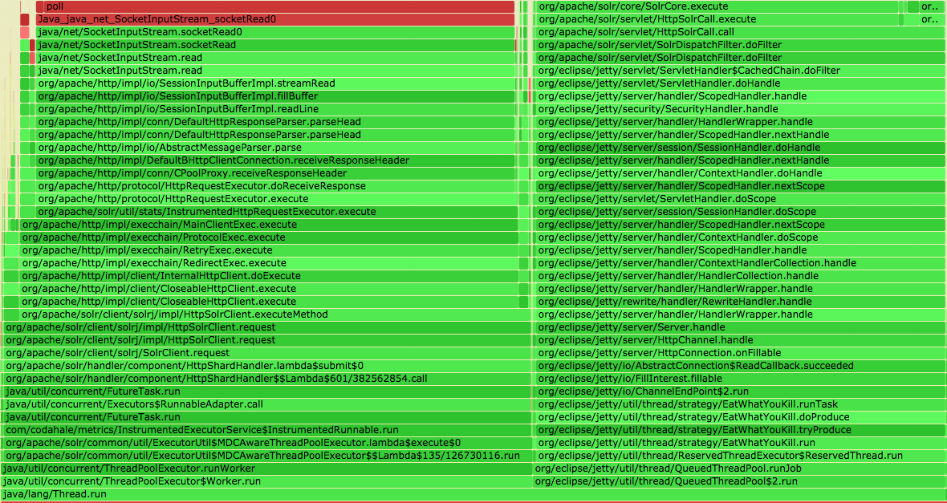Open ServletHandler$CachedChain.doFilter frame
Image resolution: width=947 pixels, height=503 pixels.
click(741, 71)
